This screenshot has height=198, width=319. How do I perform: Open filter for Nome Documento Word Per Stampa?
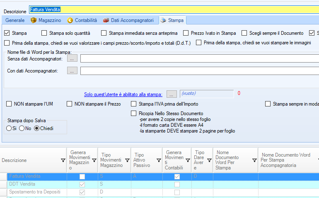point(254,160)
